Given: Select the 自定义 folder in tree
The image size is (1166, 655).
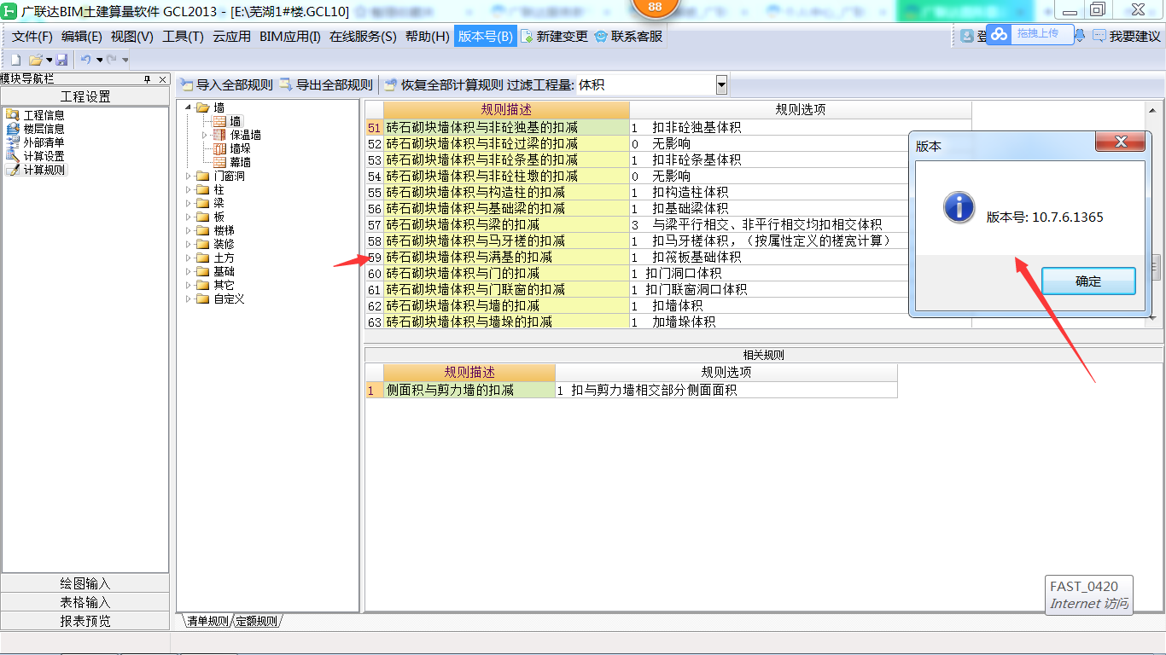Looking at the screenshot, I should [229, 299].
